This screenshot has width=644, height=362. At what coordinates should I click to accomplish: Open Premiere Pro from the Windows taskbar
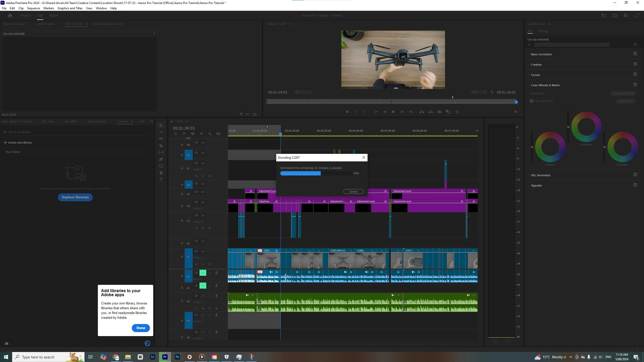coord(165,357)
